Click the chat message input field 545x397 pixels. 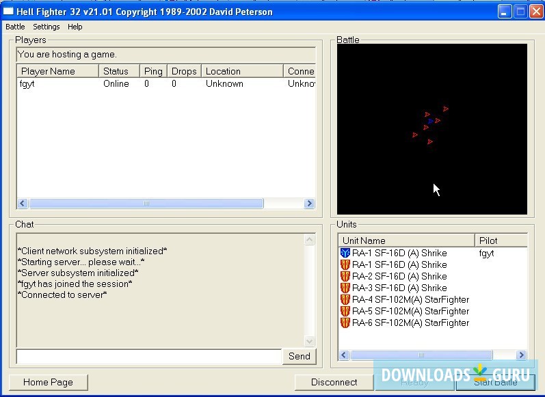(x=149, y=357)
